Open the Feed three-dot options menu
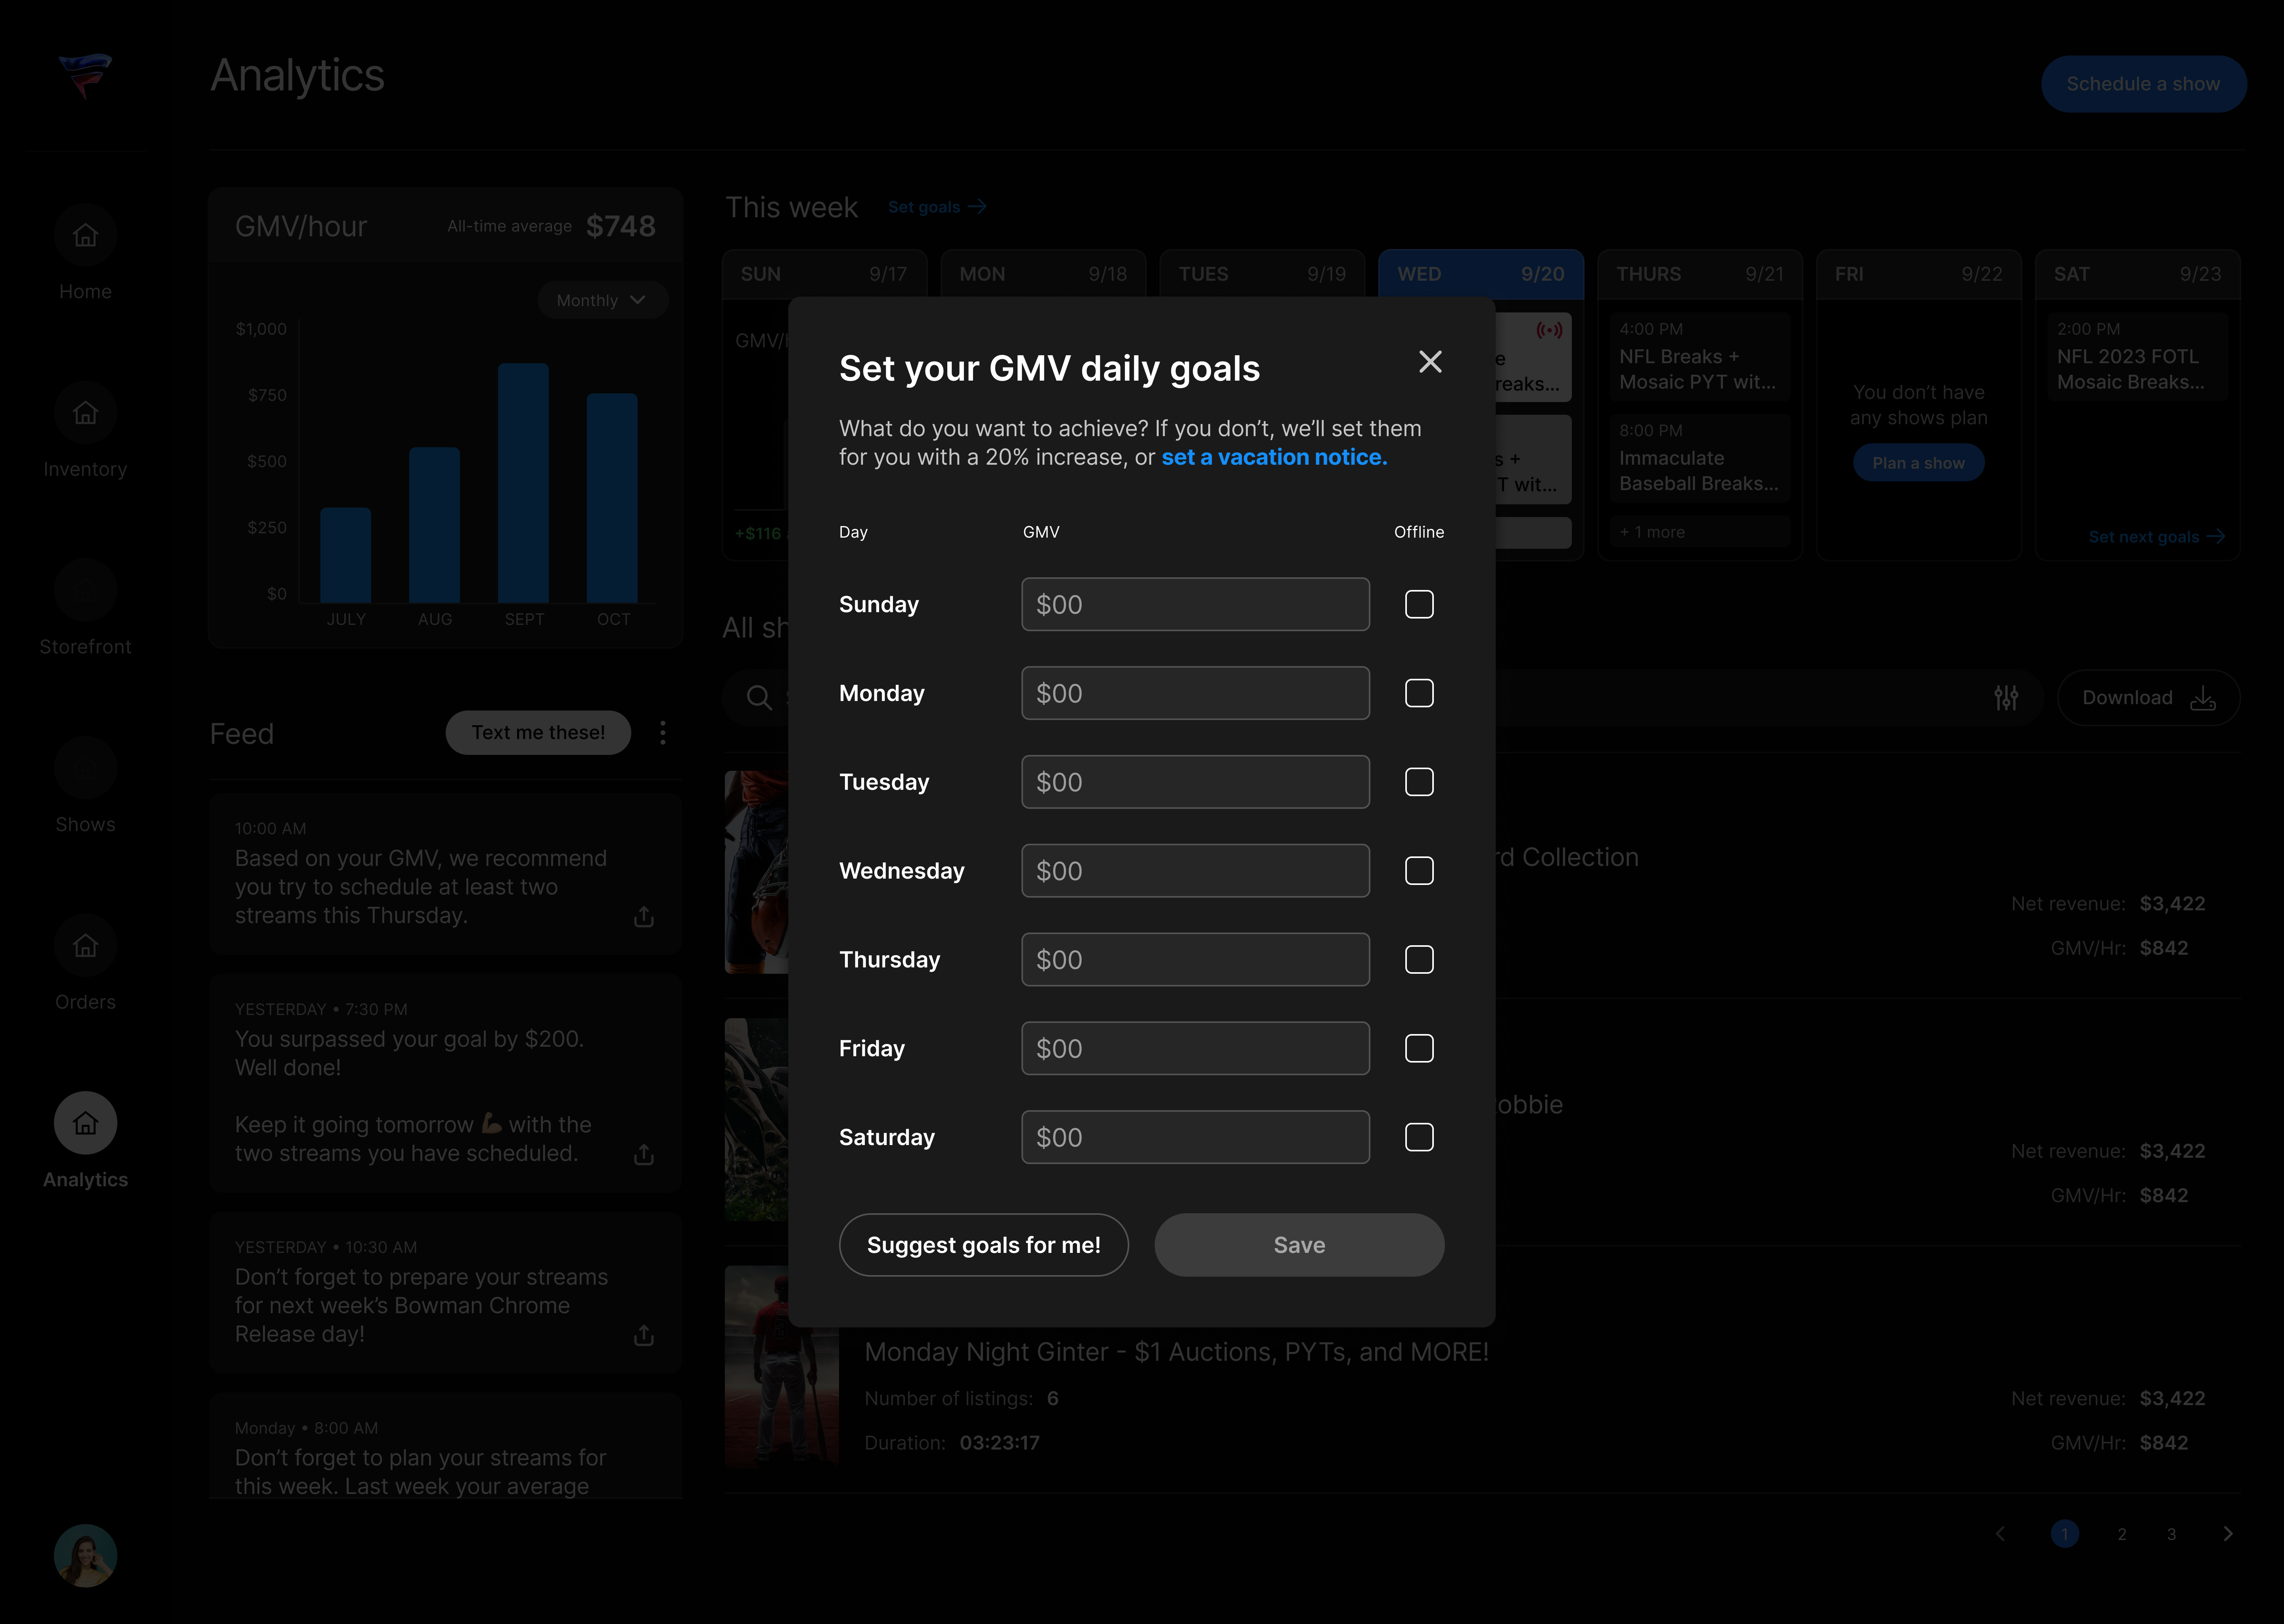 click(663, 733)
